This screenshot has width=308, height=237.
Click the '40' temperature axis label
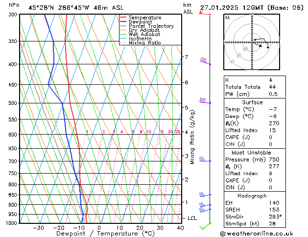pyautogui.click(x=181, y=228)
